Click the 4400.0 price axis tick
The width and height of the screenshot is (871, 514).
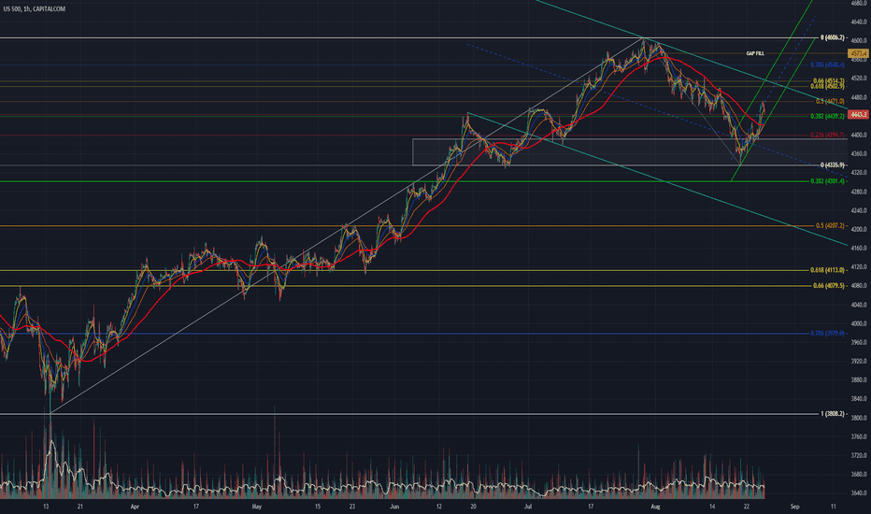858,135
